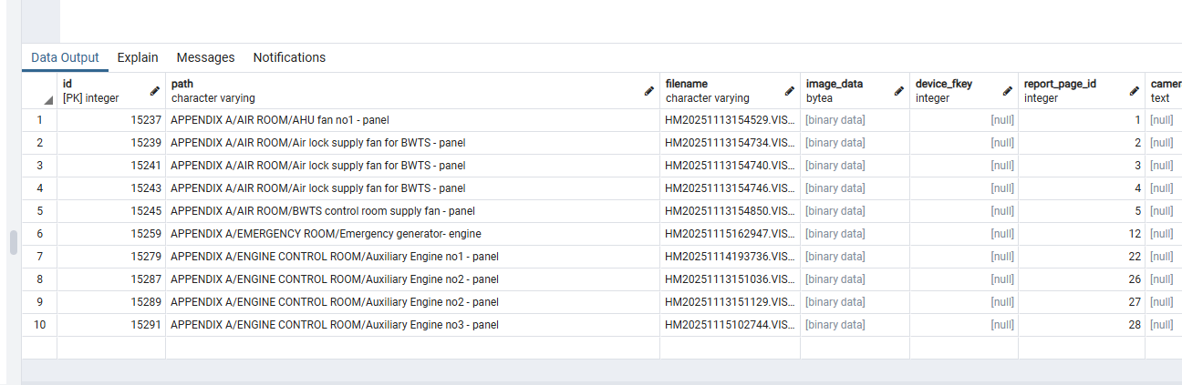The width and height of the screenshot is (1182, 385).
Task: Click id cell with value 15291
Action: click(146, 325)
